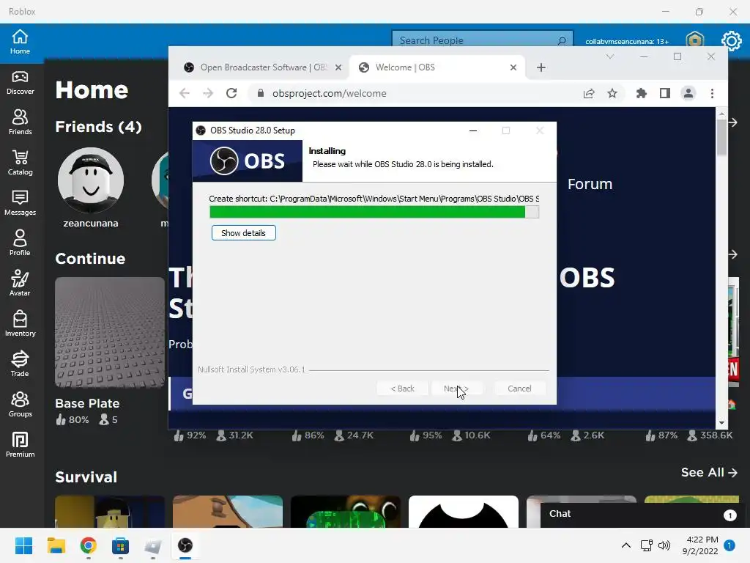Click the volume tray icon
The image size is (750, 563).
coord(664,545)
